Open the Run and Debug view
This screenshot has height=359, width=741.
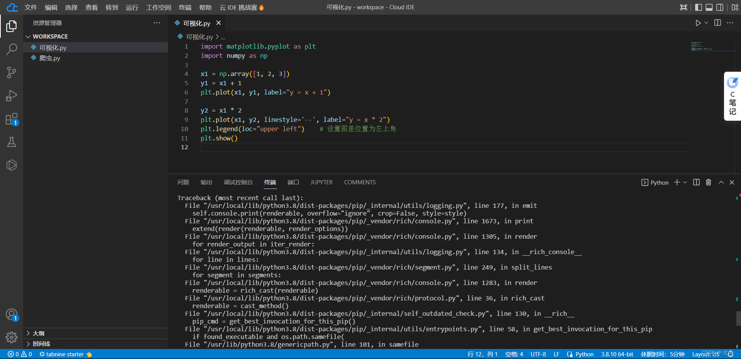pyautogui.click(x=12, y=96)
